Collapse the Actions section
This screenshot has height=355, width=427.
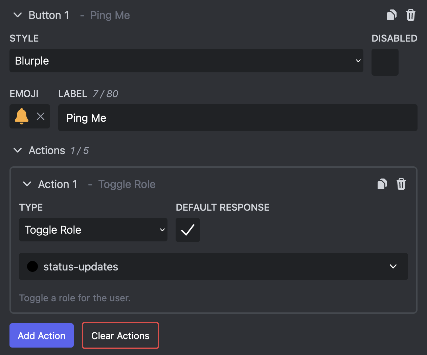point(17,150)
